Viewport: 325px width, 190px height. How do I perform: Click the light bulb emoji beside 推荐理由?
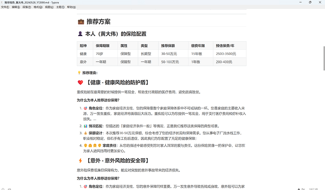[79, 73]
